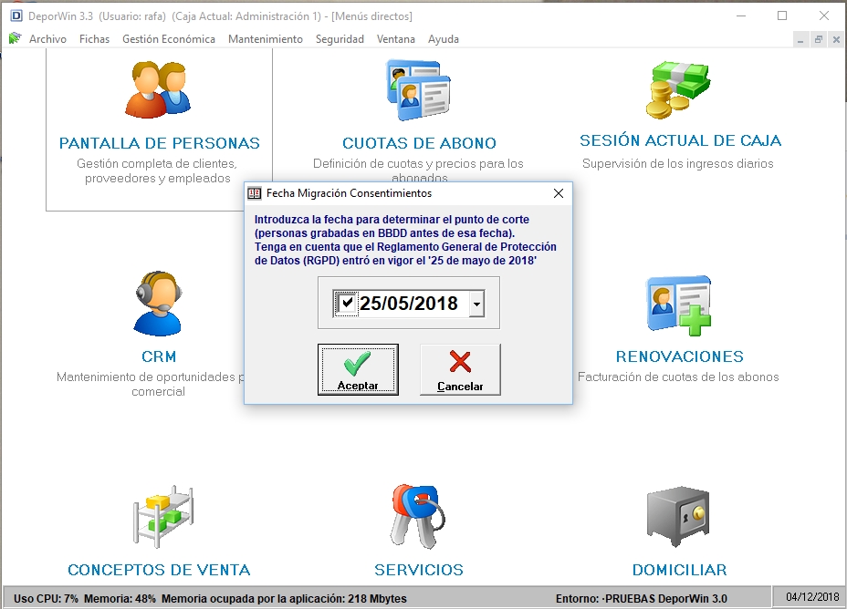Close the Fecha Migración Consentimientos dialog
This screenshot has height=609, width=847.
[559, 193]
